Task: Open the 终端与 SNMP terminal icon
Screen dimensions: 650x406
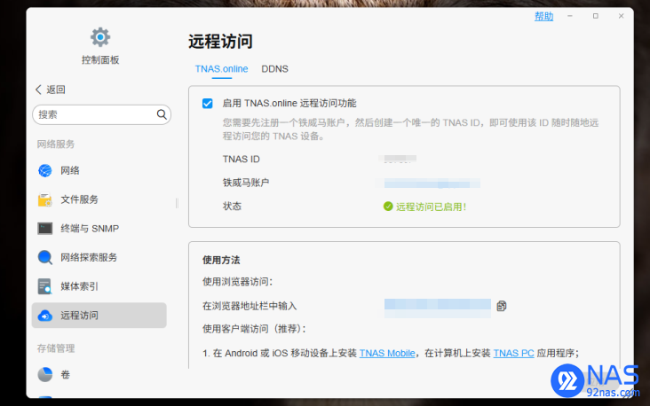Action: pos(44,229)
